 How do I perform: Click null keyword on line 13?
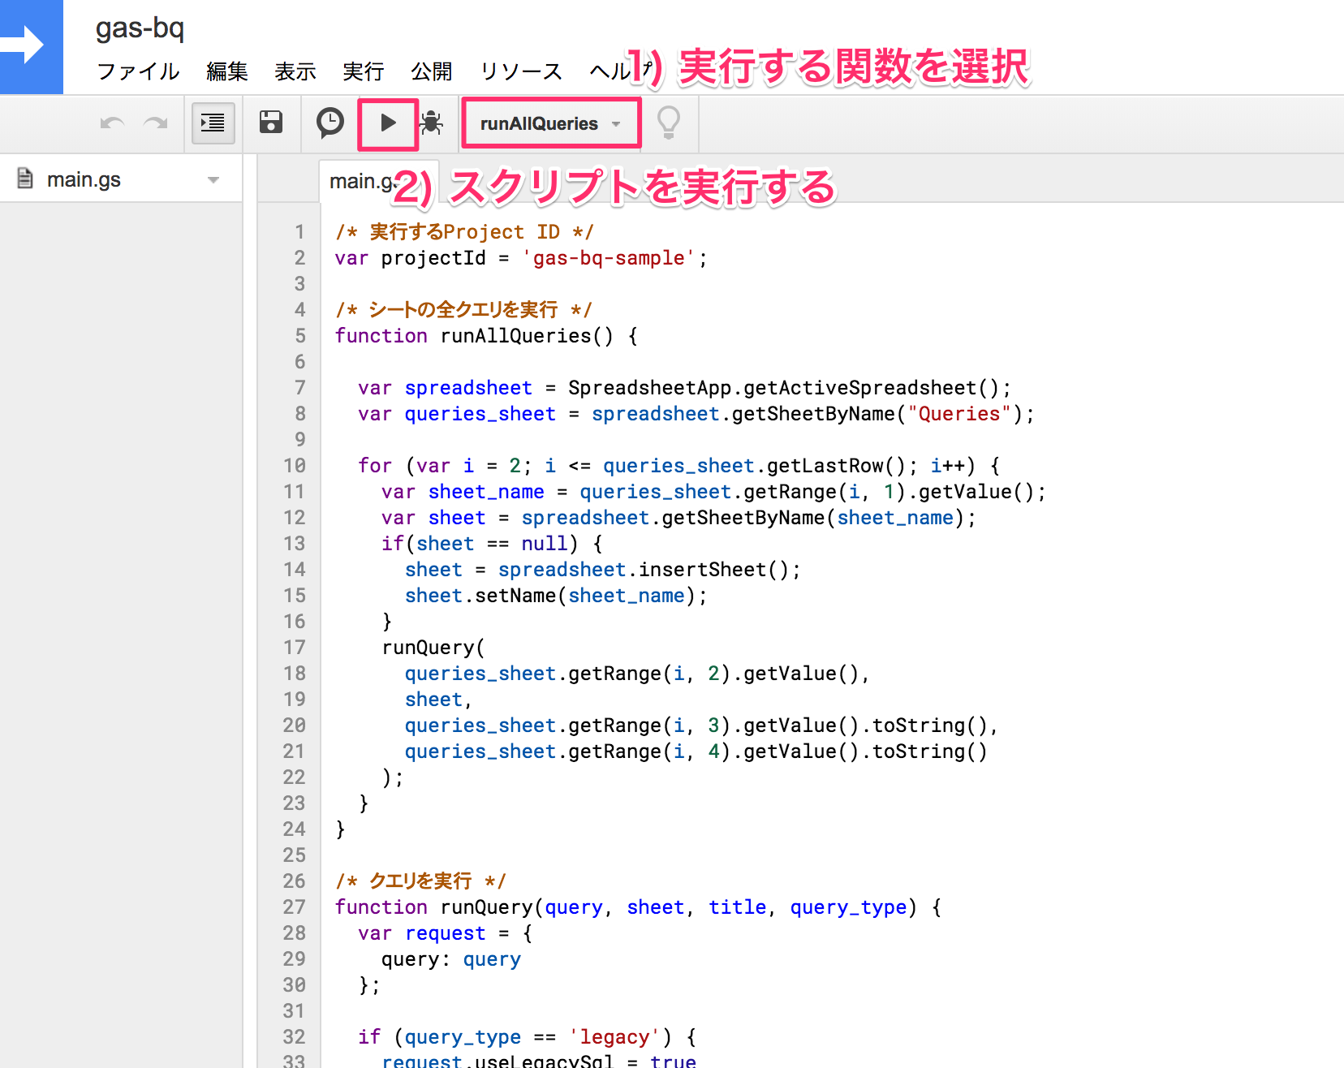coord(544,544)
